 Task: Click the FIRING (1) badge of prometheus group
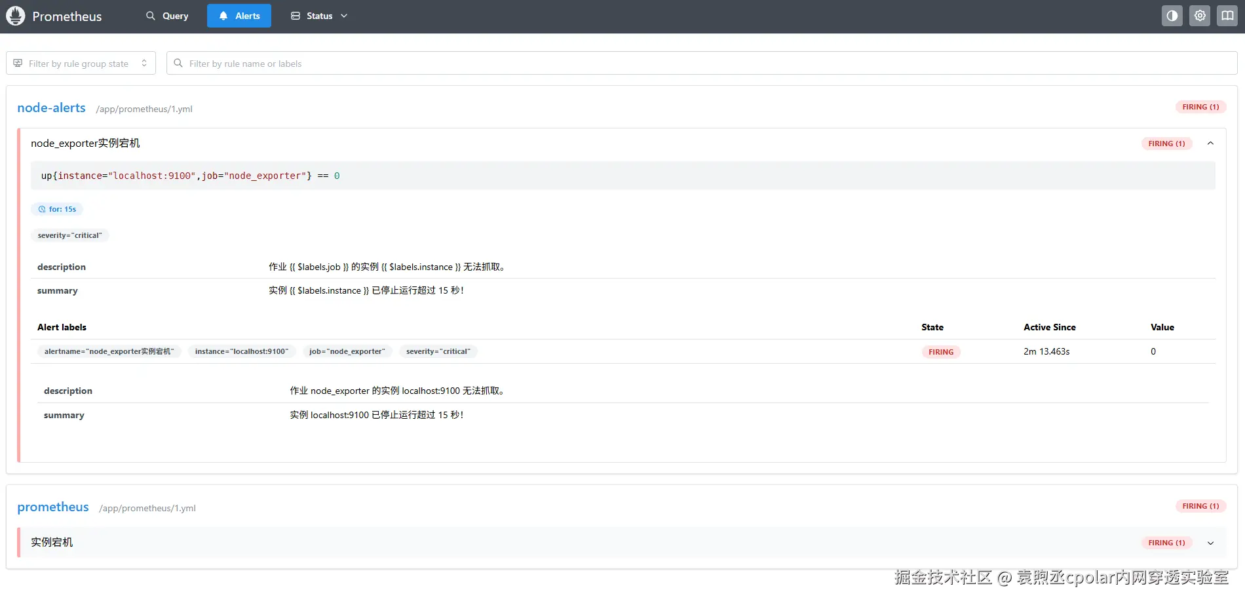click(x=1200, y=506)
